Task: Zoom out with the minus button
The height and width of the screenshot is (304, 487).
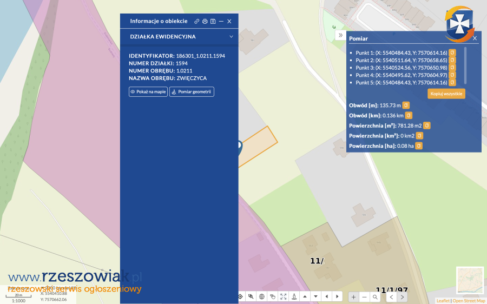Action: [364, 297]
